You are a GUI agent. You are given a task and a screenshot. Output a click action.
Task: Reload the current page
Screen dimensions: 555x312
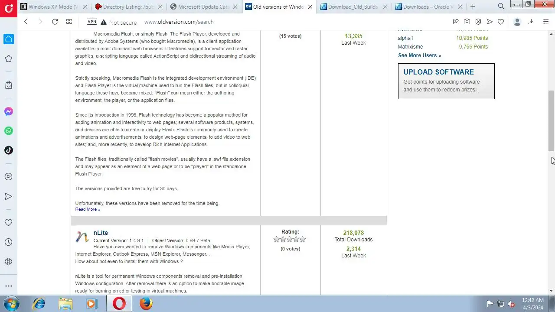pos(55,22)
